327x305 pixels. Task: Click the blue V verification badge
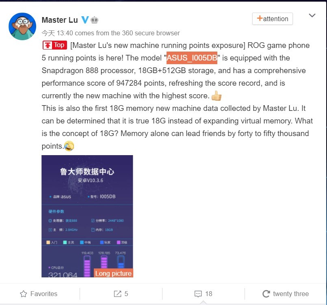pos(85,20)
